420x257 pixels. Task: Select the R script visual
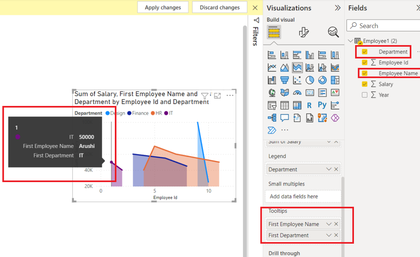coord(310,105)
